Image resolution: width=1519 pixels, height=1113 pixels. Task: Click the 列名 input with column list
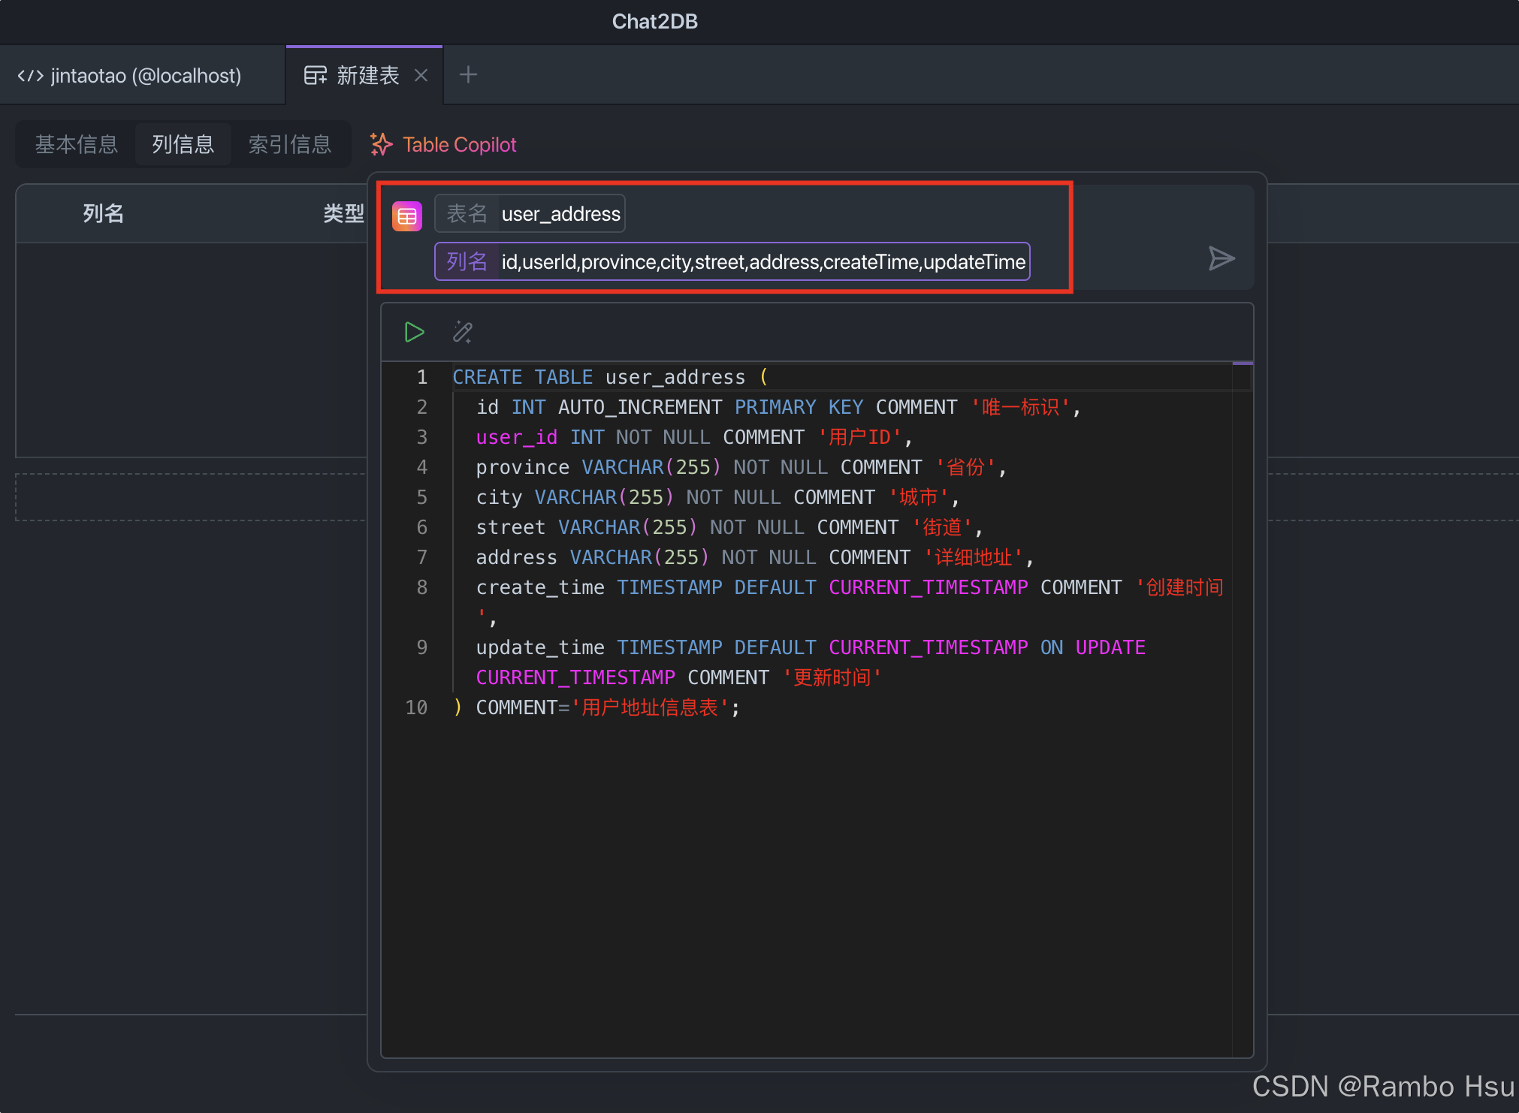(732, 261)
